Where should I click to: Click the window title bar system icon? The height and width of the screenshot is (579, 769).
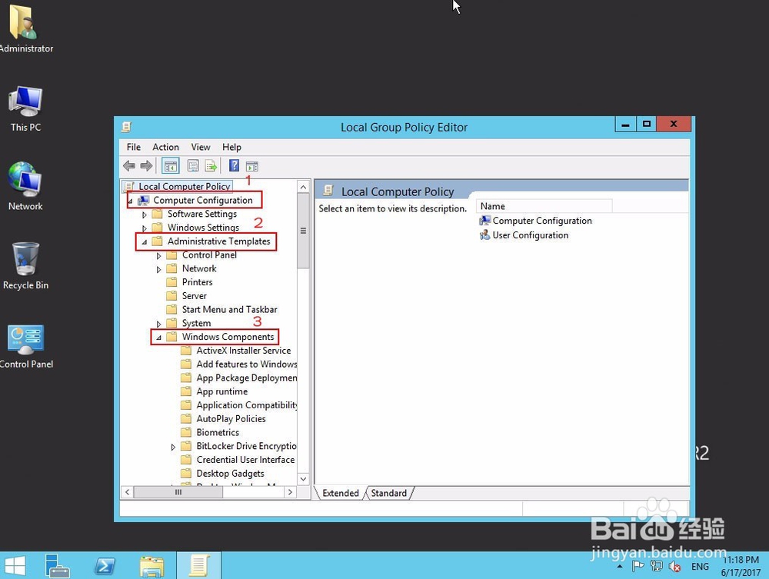click(126, 127)
